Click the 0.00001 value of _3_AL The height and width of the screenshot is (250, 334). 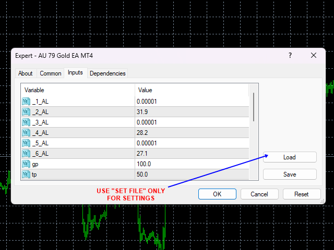192,122
